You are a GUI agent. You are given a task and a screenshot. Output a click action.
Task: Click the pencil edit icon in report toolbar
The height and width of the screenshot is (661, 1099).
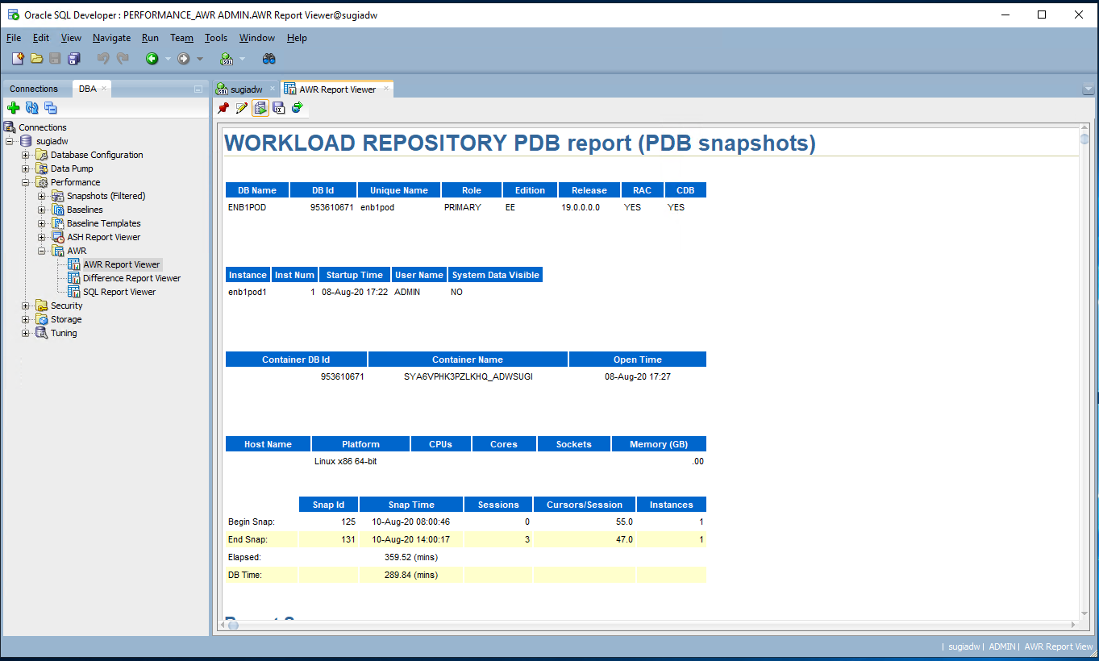pyautogui.click(x=242, y=108)
